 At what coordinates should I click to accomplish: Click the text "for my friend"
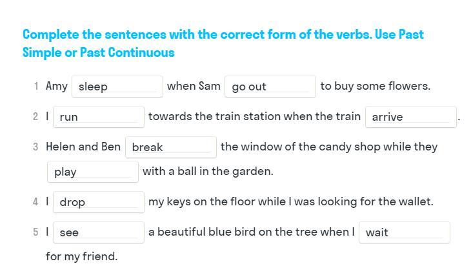81,256
